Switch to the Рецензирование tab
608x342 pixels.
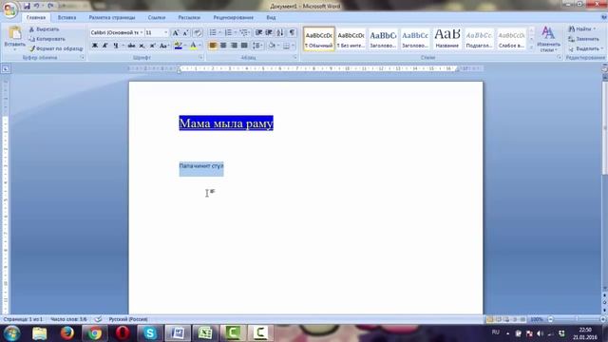[x=234, y=17]
